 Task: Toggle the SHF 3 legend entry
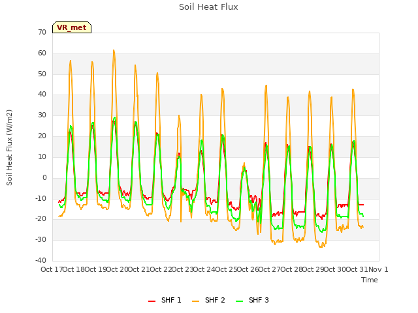pos(252,300)
